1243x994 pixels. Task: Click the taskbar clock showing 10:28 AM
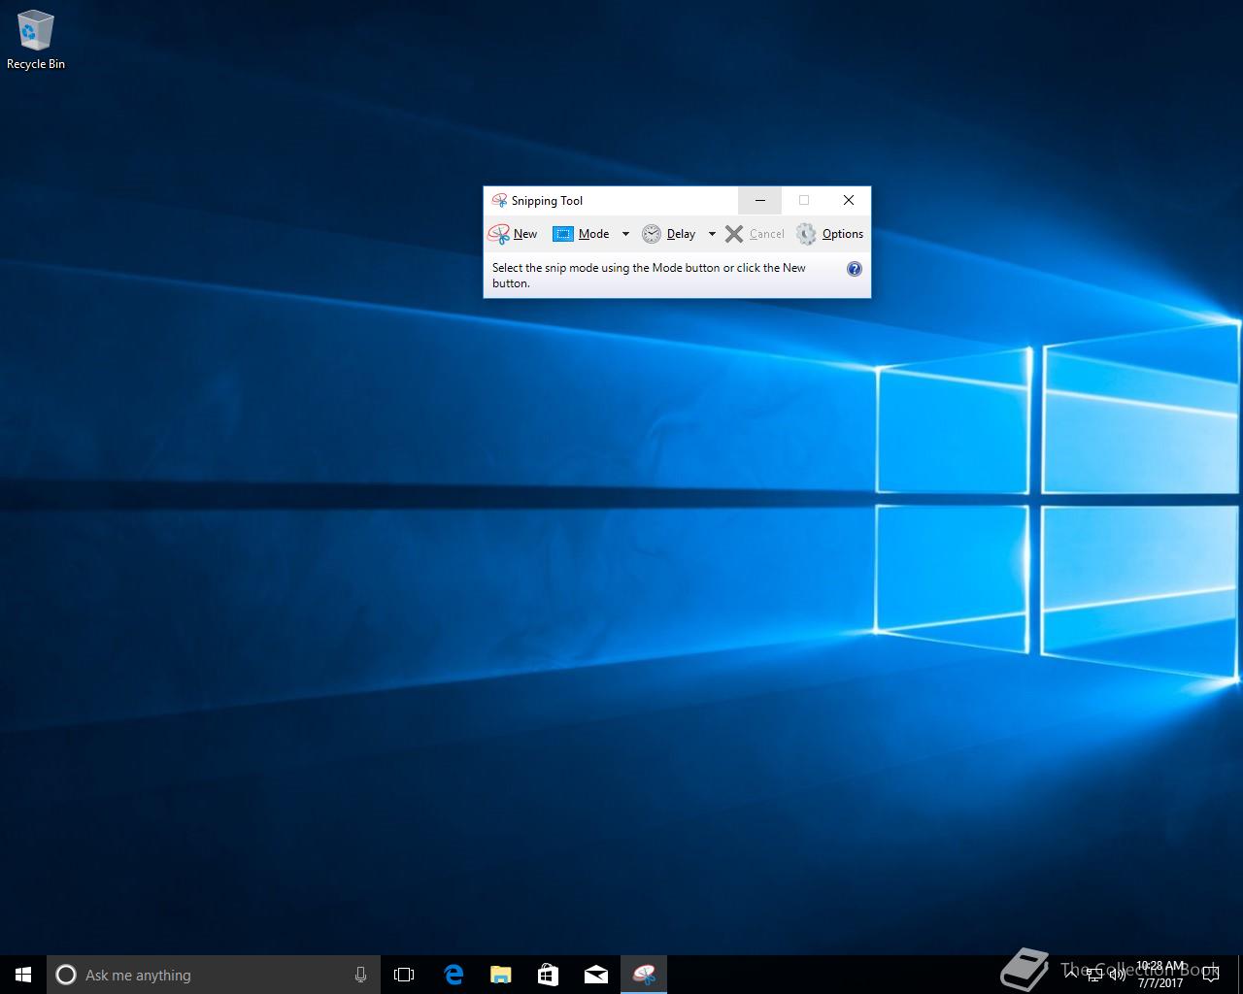pos(1160,975)
